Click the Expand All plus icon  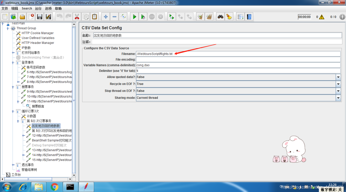tap(106, 17)
